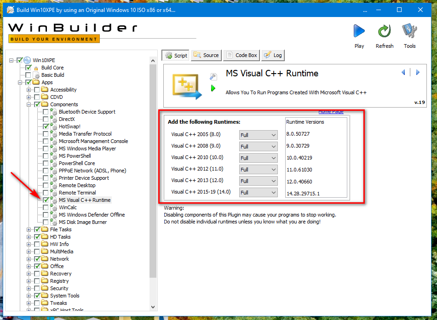Uncheck the File Tasks folder checkbox
This screenshot has width=437, height=320.
coord(37,229)
